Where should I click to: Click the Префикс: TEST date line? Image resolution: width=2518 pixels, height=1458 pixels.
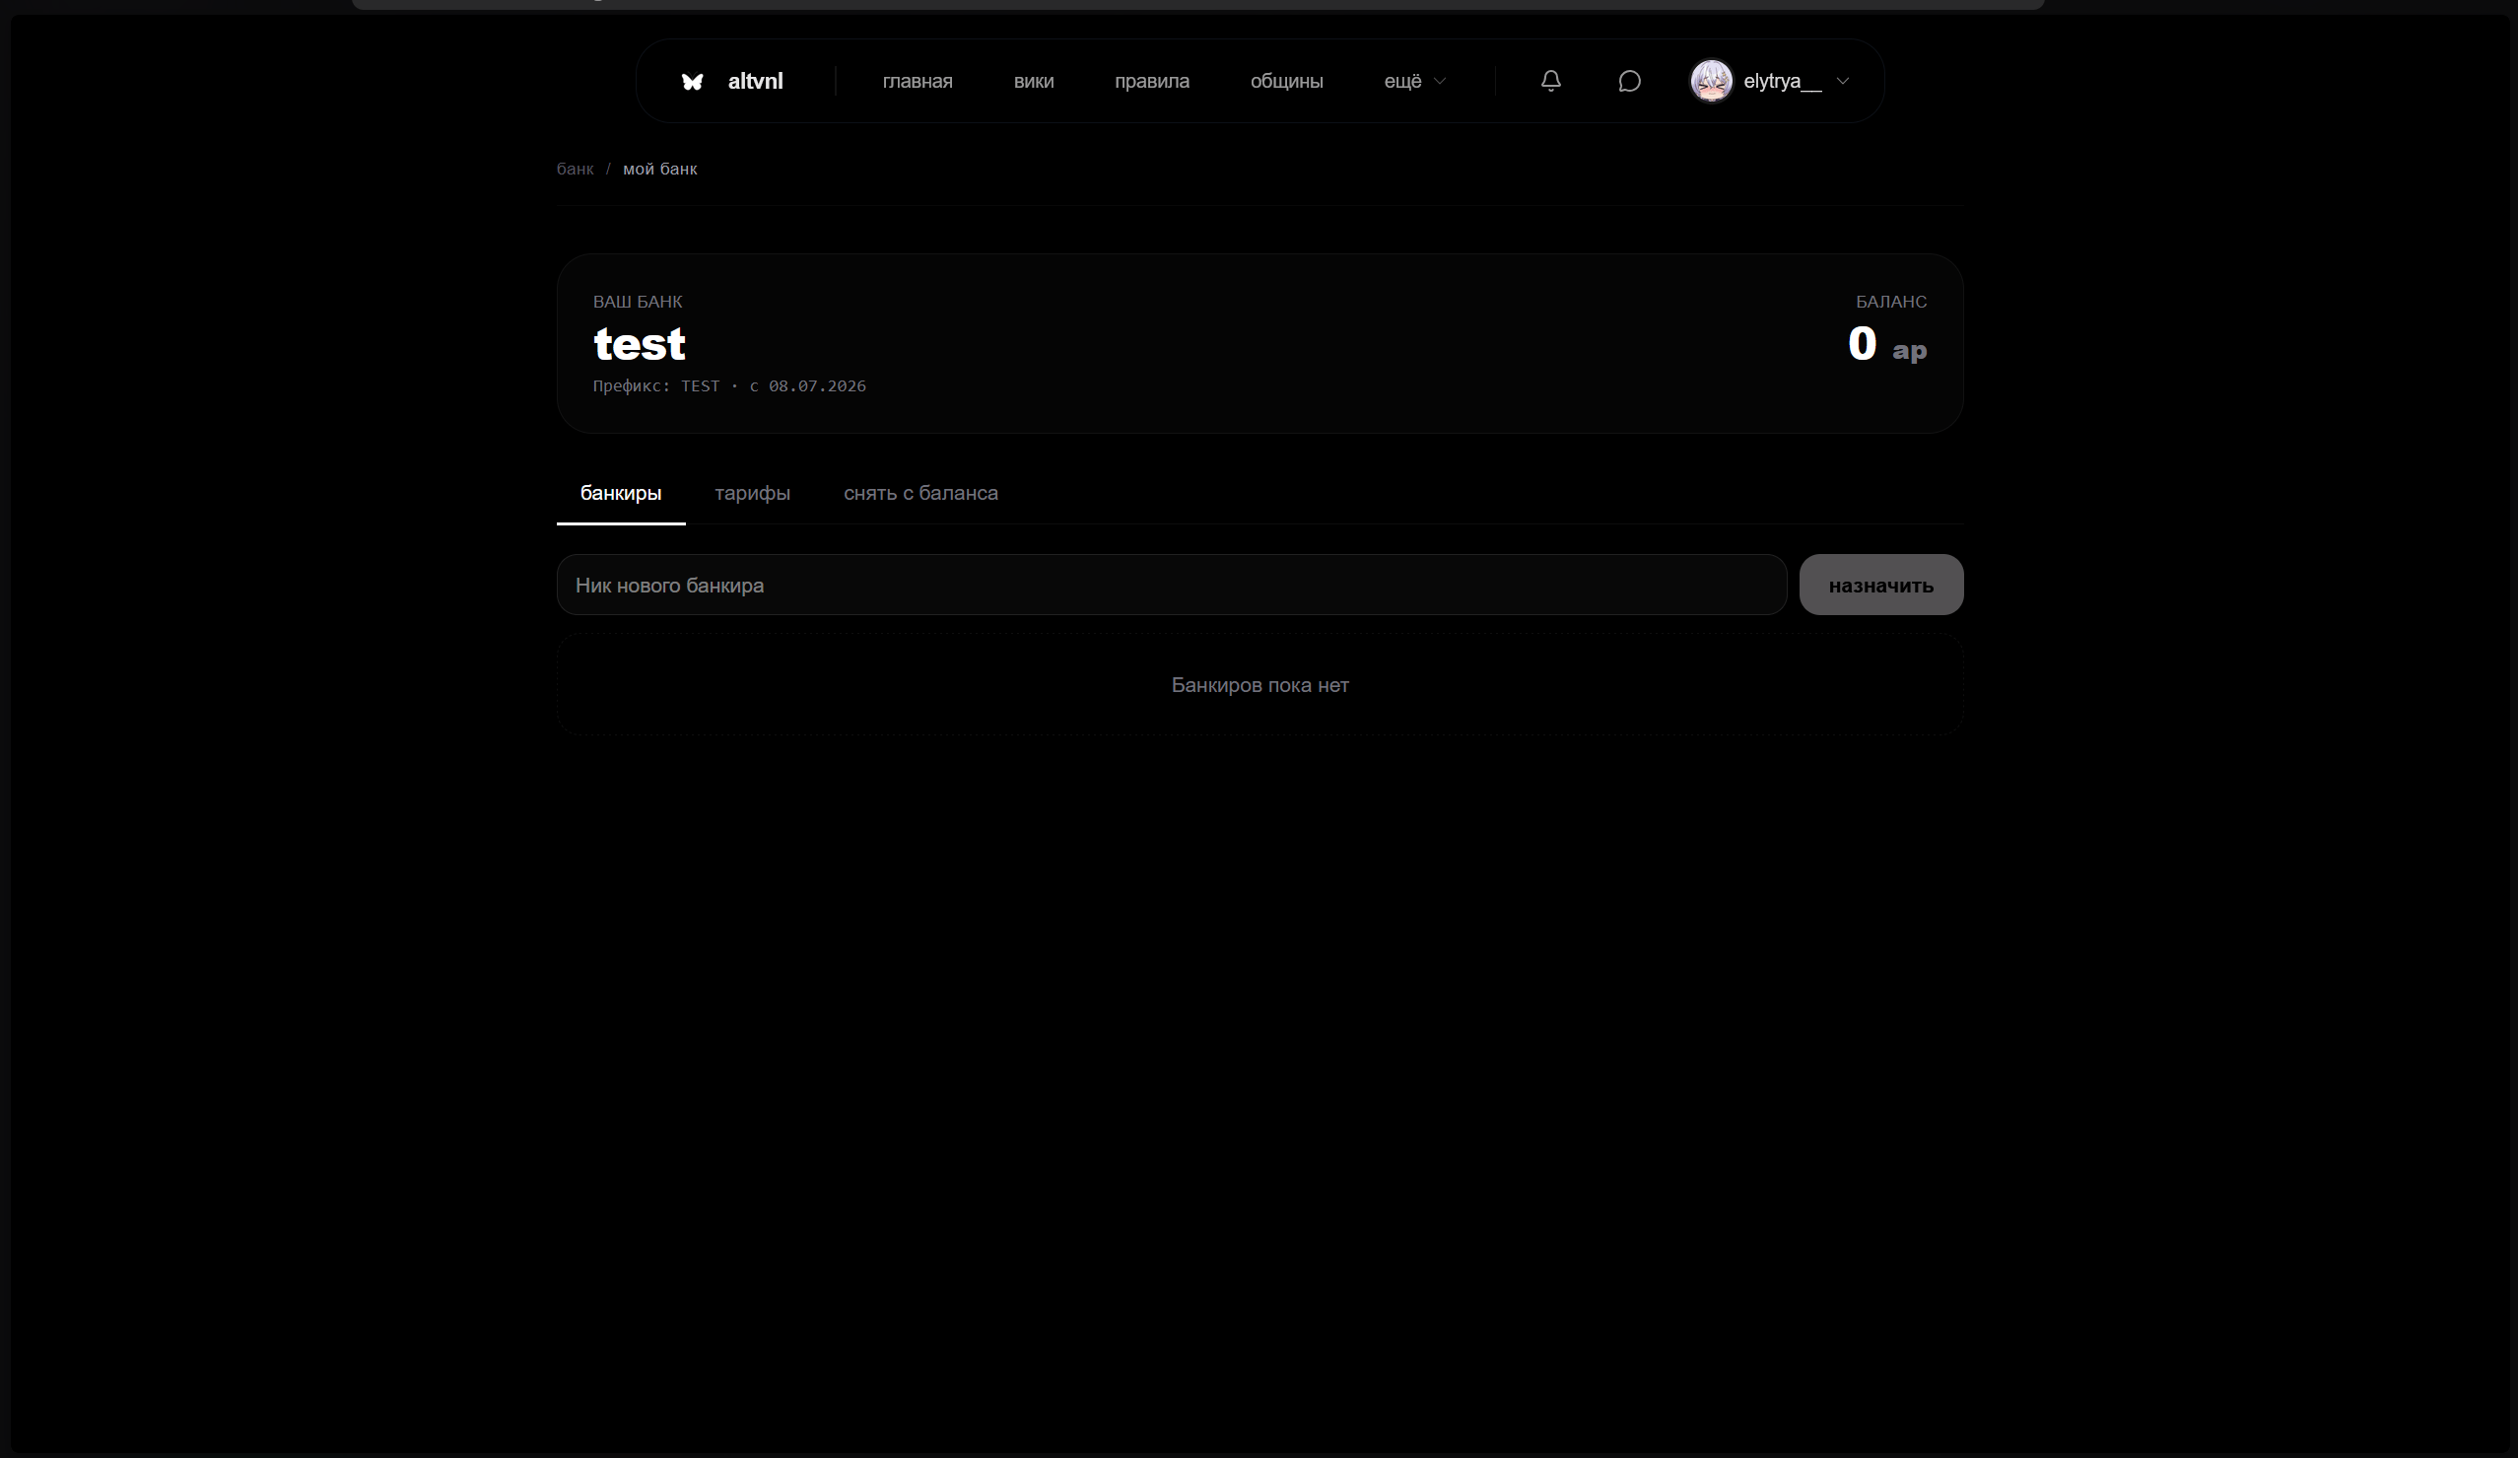(729, 385)
